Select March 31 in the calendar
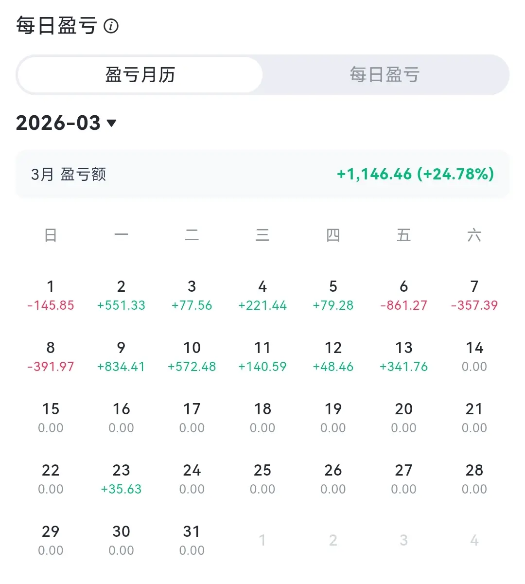Screen dimensions: 525x584 192,541
